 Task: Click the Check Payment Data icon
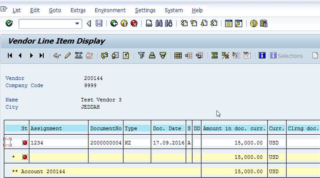click(x=104, y=56)
